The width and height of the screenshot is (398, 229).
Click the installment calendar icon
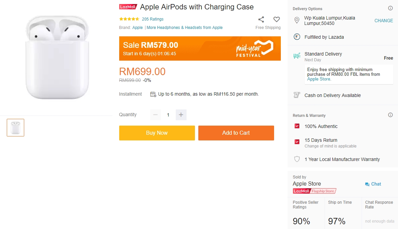[x=153, y=94]
